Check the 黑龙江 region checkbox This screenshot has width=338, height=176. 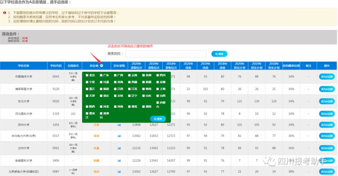87,113
